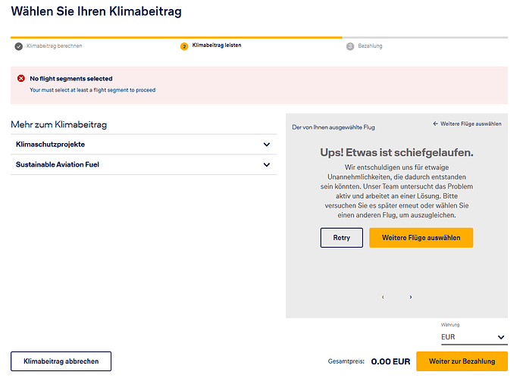Click the checkmark icon for Klimabeitrag berechnen

[x=18, y=46]
